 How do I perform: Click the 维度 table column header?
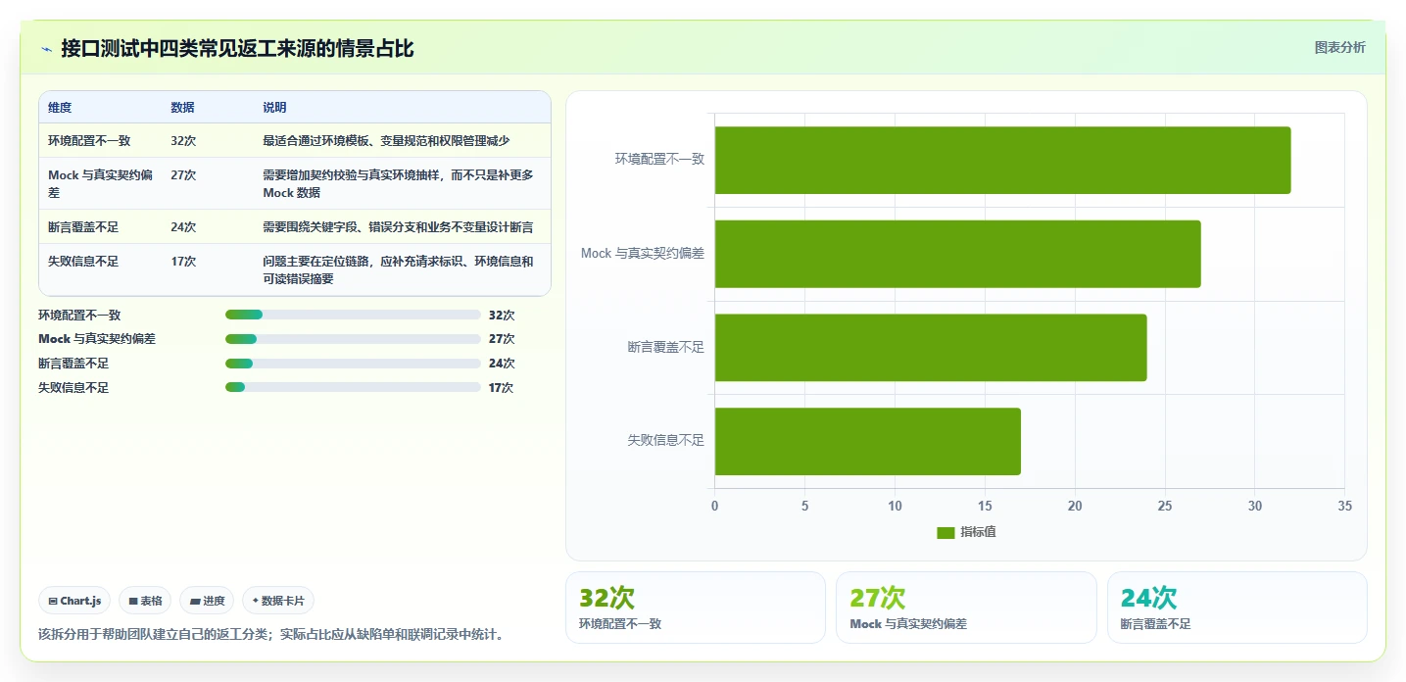point(60,108)
